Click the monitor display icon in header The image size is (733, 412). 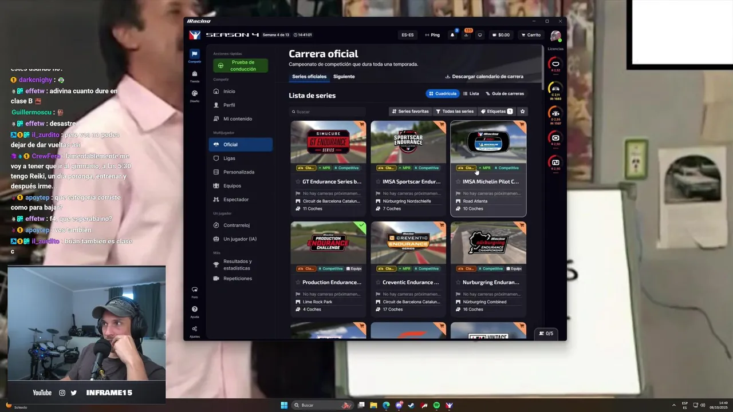pyautogui.click(x=480, y=35)
